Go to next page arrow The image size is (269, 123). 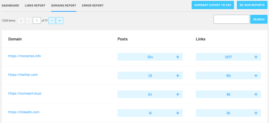point(52,20)
